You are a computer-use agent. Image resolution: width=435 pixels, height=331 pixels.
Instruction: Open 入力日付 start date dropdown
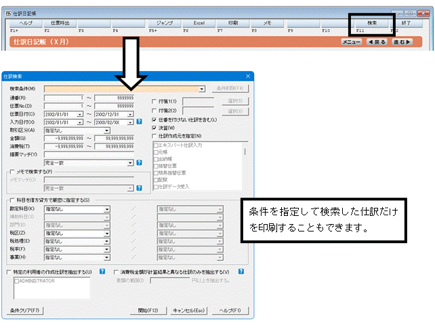tap(80, 123)
